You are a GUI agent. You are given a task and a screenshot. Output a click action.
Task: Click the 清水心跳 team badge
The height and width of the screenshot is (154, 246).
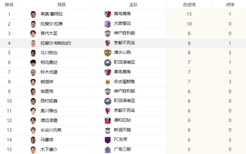click(x=108, y=53)
